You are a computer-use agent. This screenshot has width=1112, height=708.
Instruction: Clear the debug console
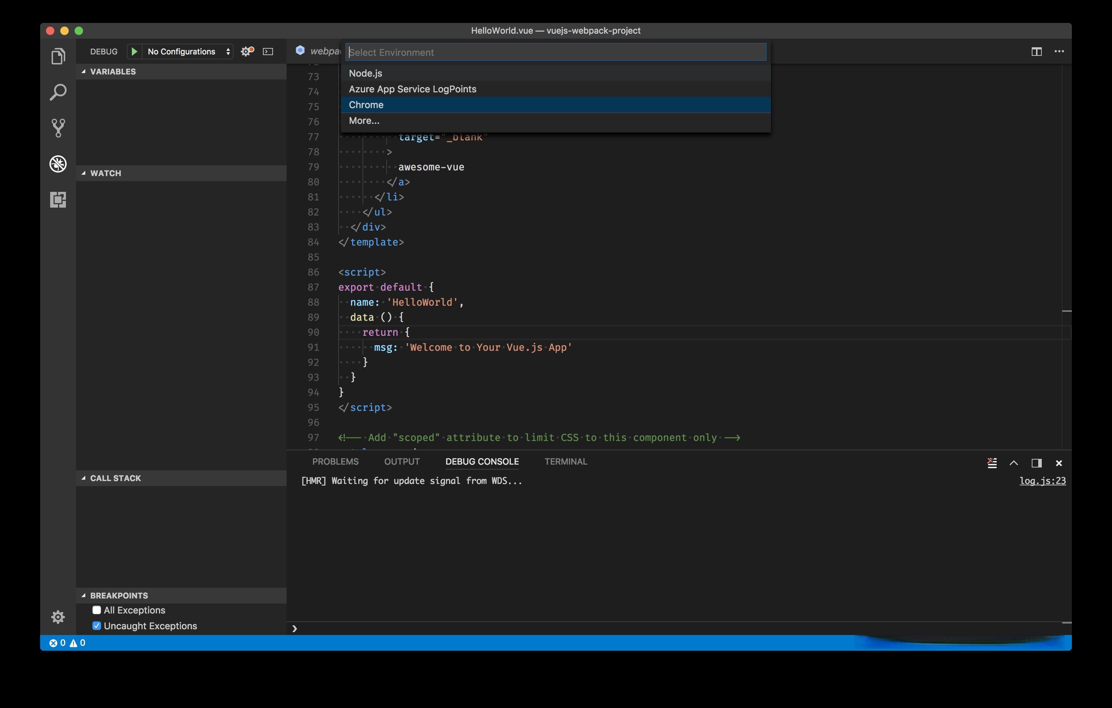point(992,462)
